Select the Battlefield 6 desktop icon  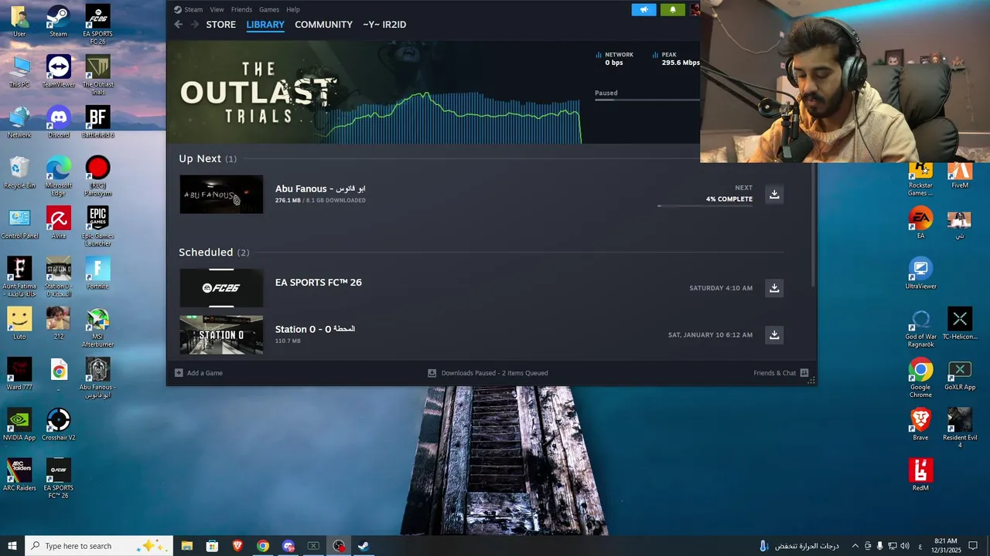(97, 122)
